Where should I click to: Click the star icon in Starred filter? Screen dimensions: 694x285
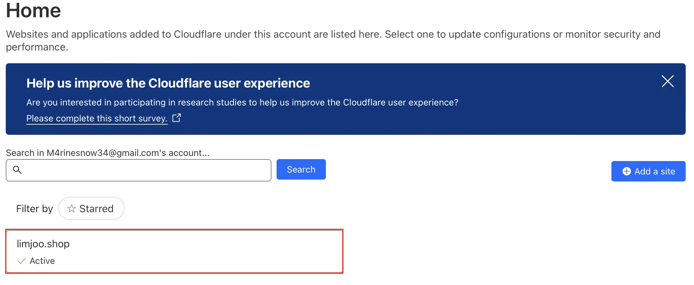point(71,209)
